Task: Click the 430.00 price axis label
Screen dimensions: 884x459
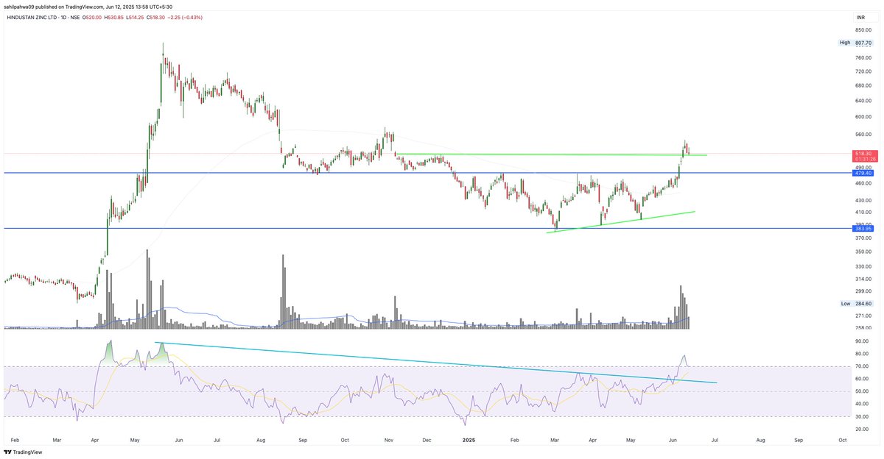Action: coord(863,200)
